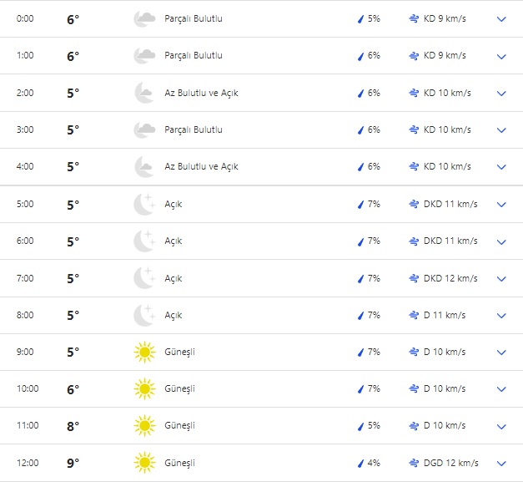Click the clear night moon icon at 5:00
Viewport: 523px width, 482px height.
point(144,204)
